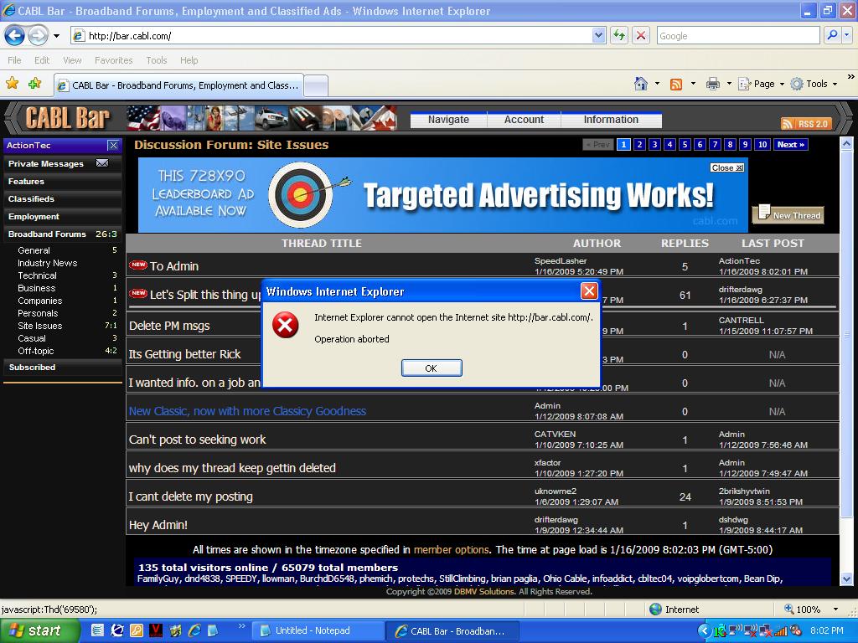Select the Off-topic forum in sidebar
Screen dimensions: 858x643
point(35,351)
